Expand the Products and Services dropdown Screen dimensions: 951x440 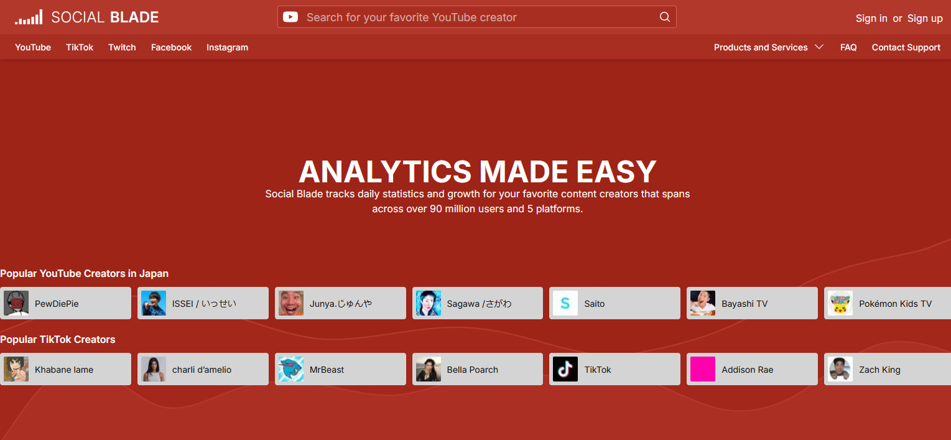761,47
